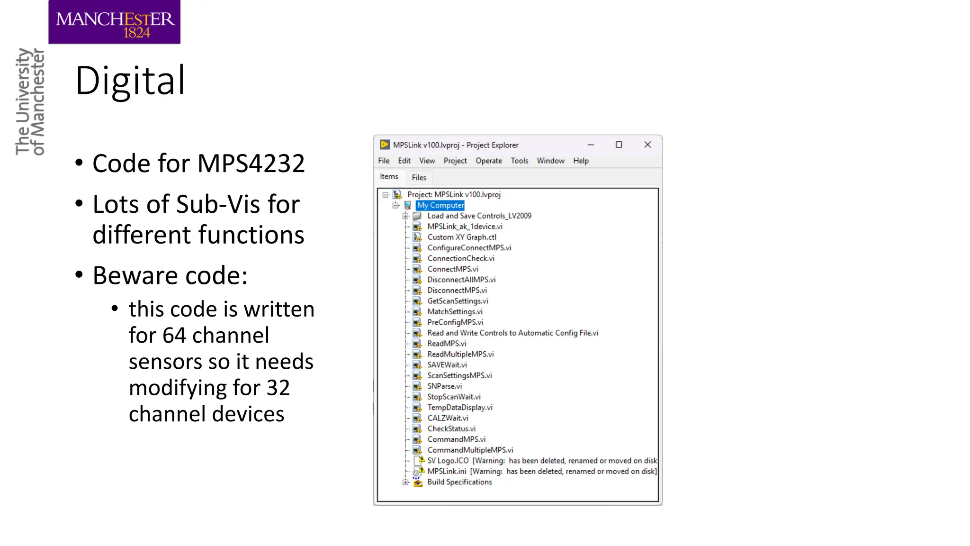Click the VI icon next to PreConfigMPS.vi
The height and width of the screenshot is (546, 970).
coord(417,322)
